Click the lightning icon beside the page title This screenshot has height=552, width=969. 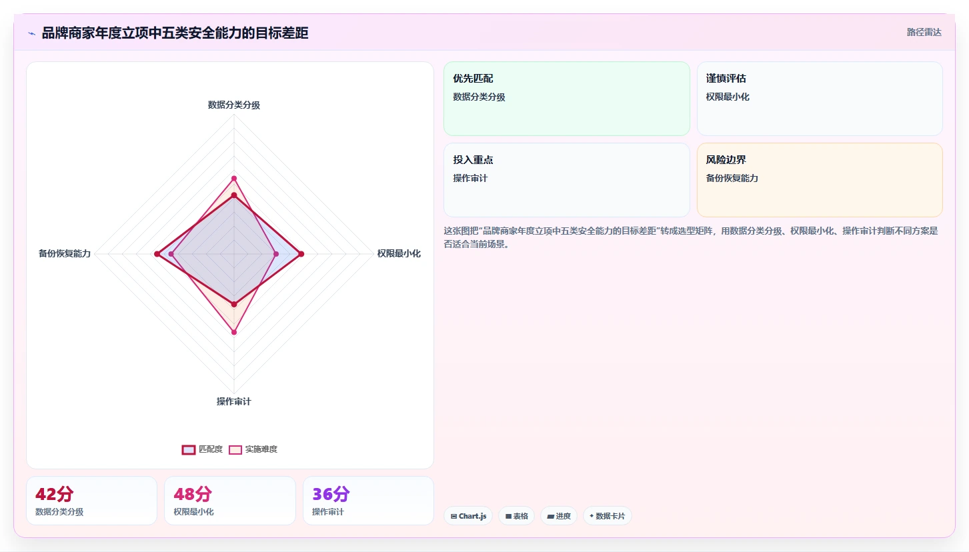click(31, 33)
